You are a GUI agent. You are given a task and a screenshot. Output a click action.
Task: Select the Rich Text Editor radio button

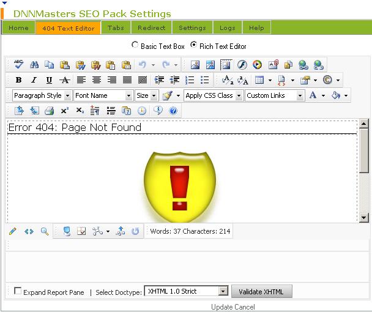(x=193, y=45)
